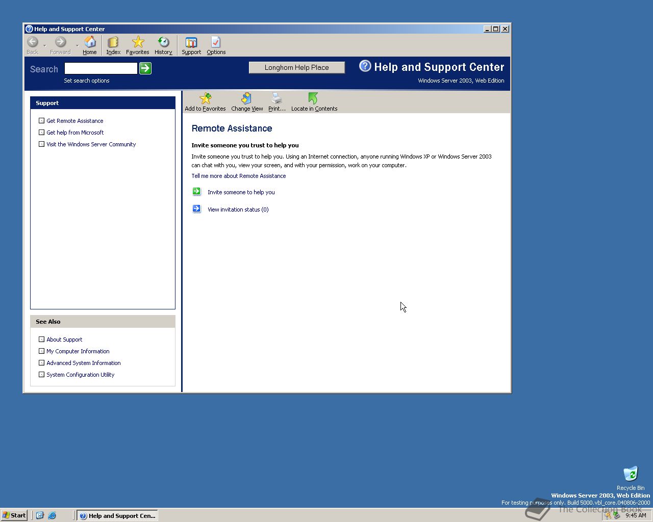Screen dimensions: 653x522
Task: Click Add to Favorites star icon
Action: pos(206,98)
